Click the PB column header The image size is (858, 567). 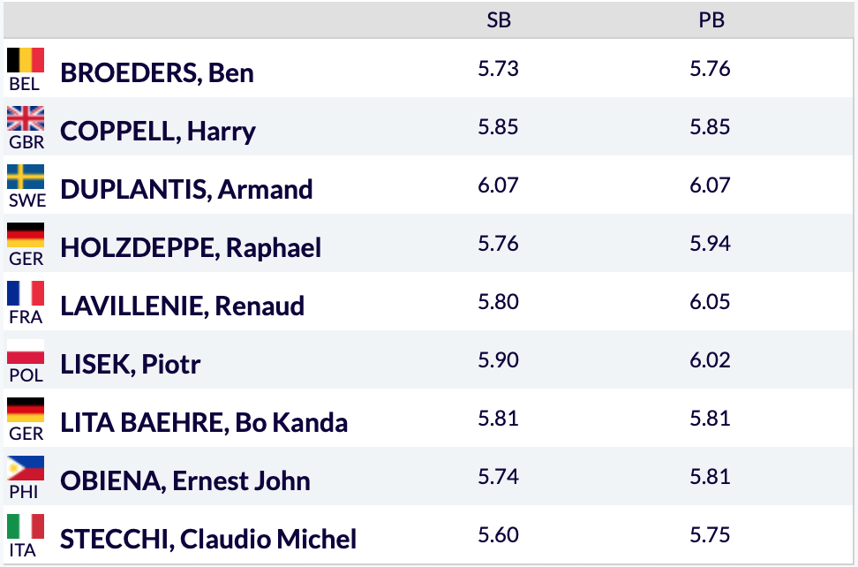tap(711, 20)
